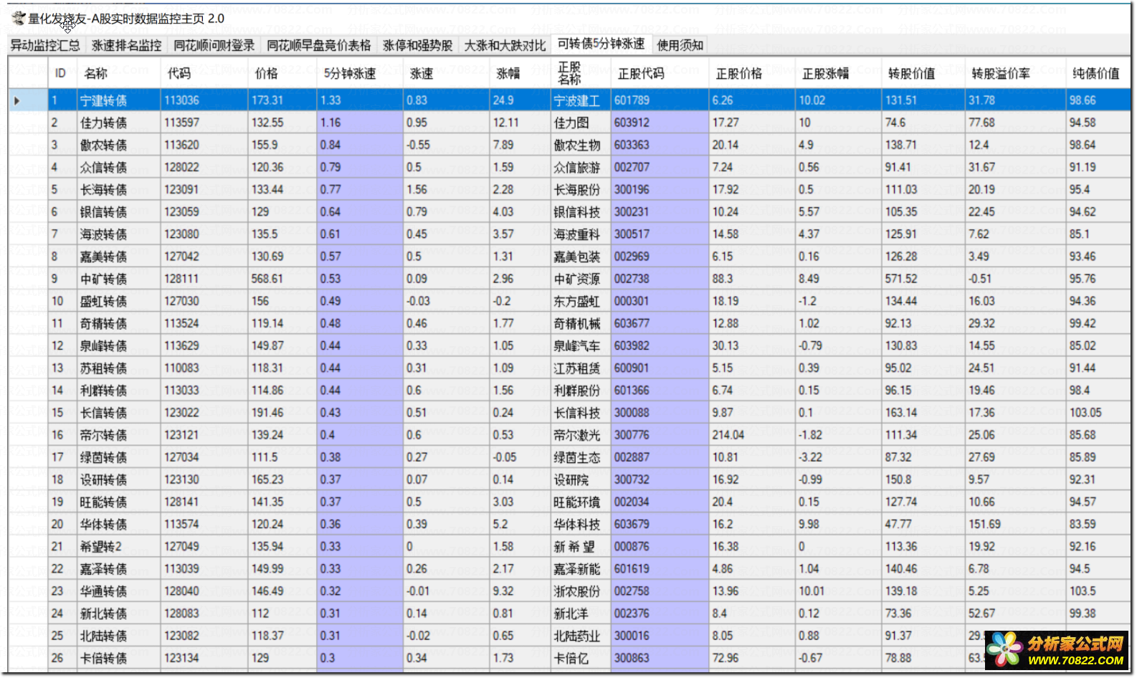This screenshot has height=678, width=1137.
Task: Click the 5分钟涨速 column header
Action: (360, 73)
